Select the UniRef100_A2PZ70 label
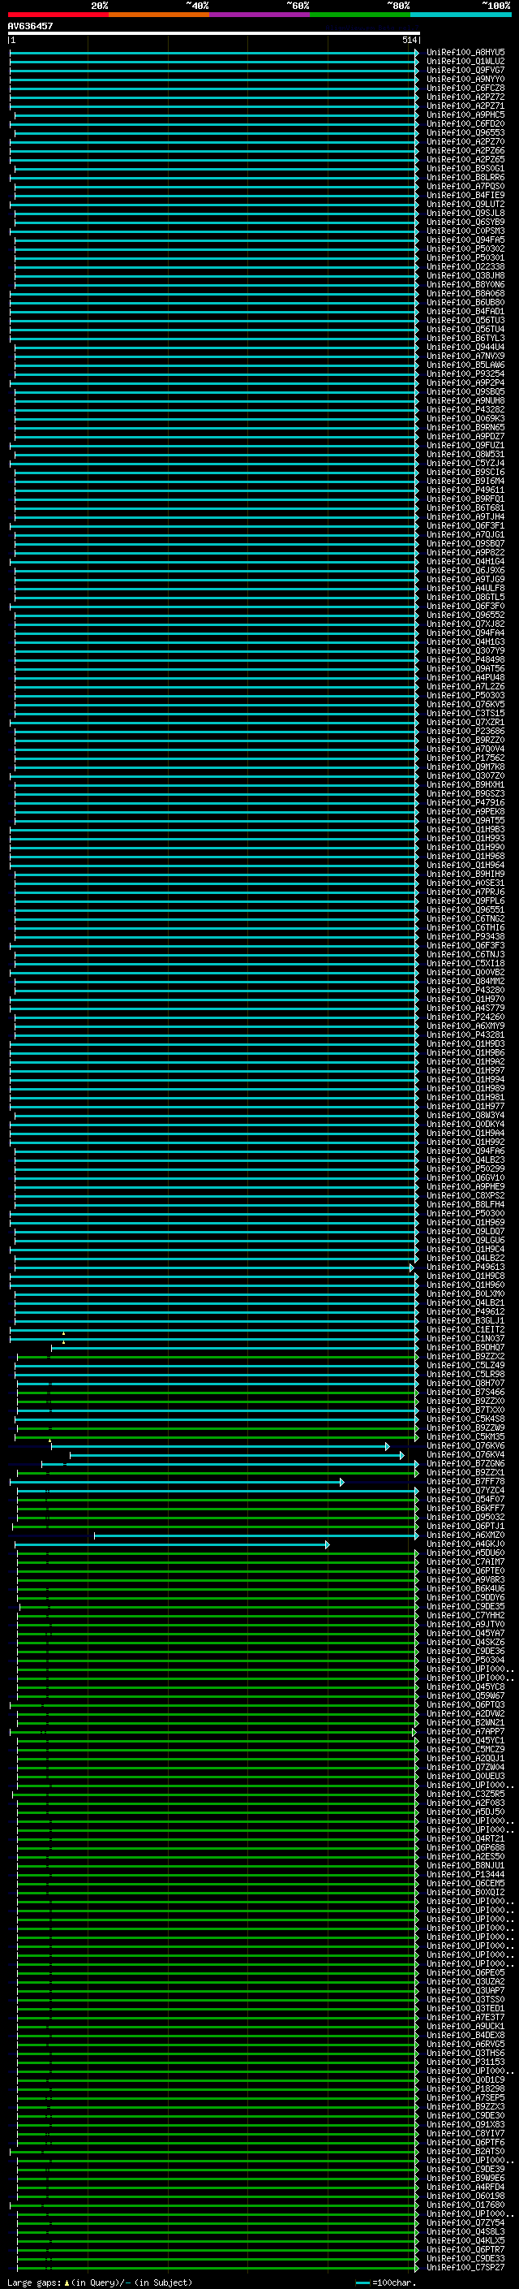Image resolution: width=519 pixels, height=2289 pixels. tap(465, 141)
